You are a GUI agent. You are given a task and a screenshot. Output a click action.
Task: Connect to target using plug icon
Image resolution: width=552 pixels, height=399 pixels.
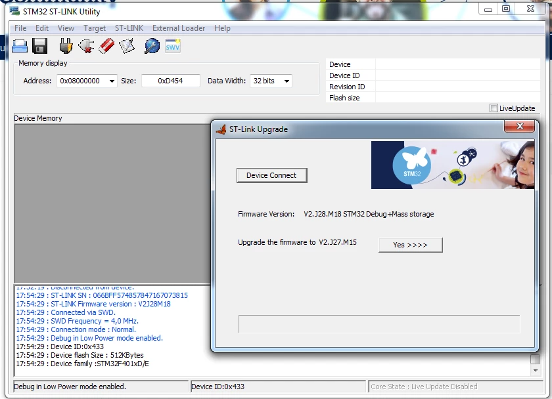click(66, 46)
